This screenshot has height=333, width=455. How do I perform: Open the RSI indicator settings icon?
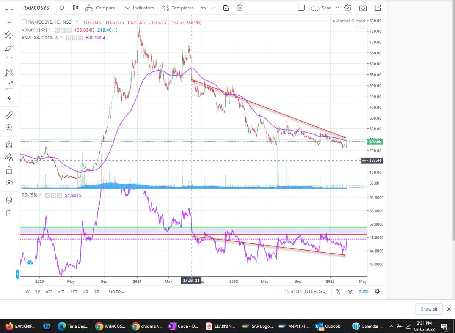(x=53, y=195)
